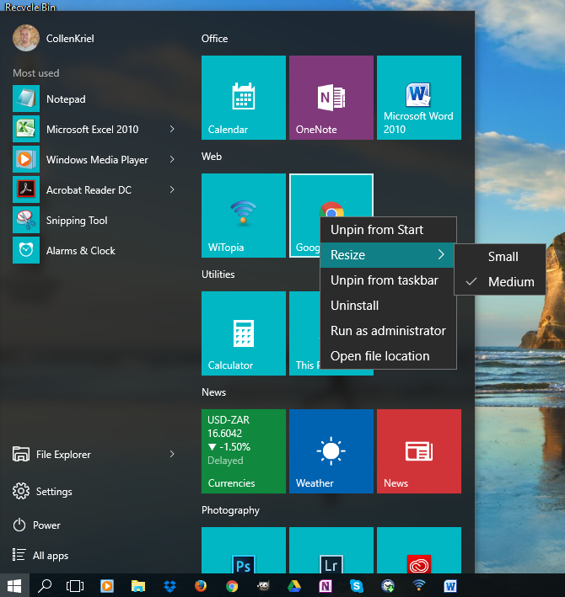Select Medium tile size option
The width and height of the screenshot is (565, 597).
point(500,282)
